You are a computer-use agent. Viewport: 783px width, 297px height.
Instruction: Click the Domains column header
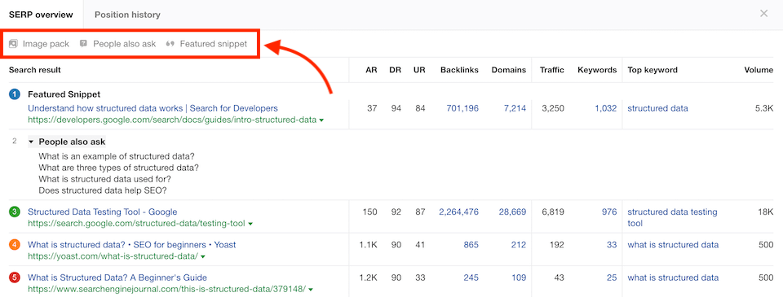(x=508, y=70)
